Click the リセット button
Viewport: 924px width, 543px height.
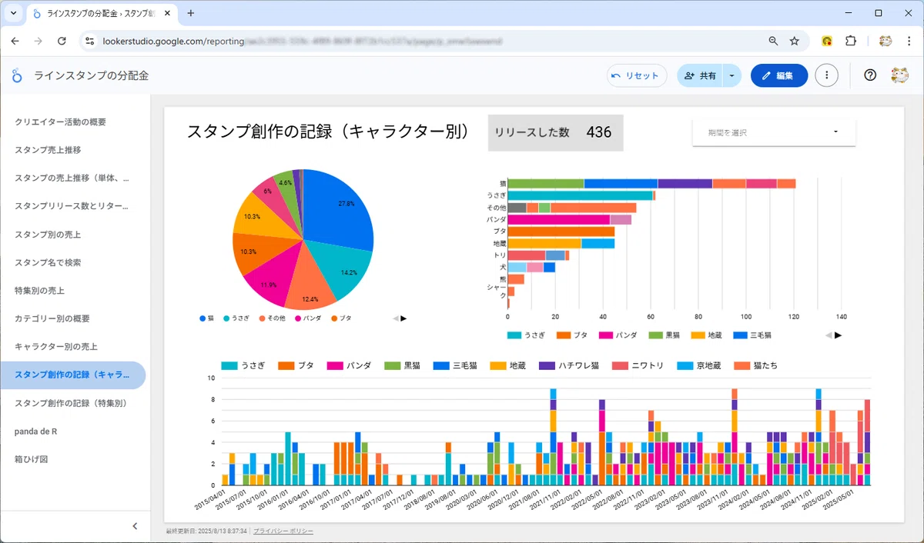pyautogui.click(x=637, y=75)
